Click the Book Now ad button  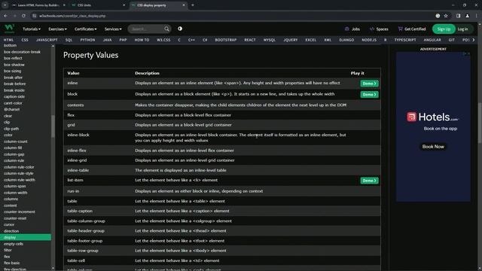pos(433,147)
